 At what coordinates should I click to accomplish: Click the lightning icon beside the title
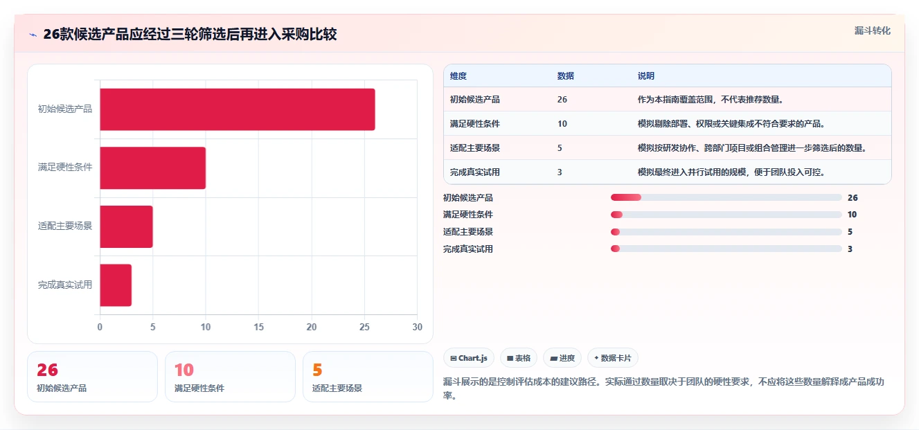33,35
